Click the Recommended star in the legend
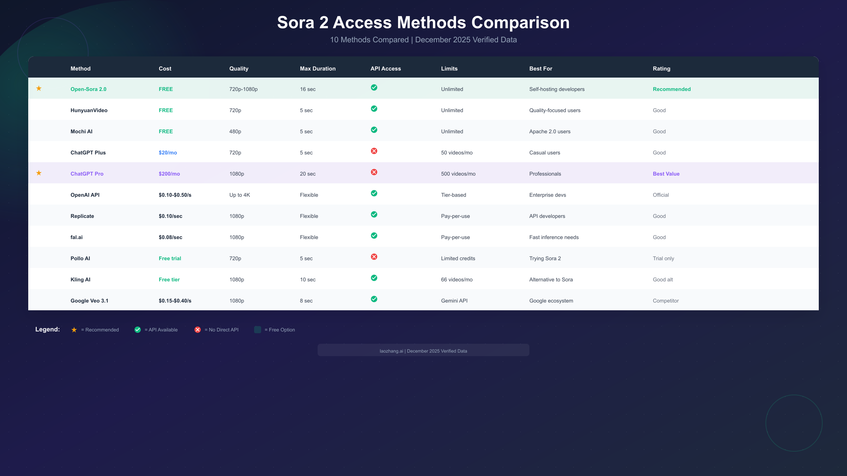The height and width of the screenshot is (476, 847). (x=74, y=330)
